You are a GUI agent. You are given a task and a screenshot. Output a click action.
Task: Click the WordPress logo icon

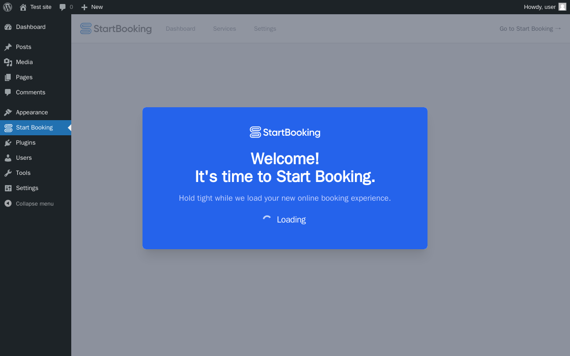(x=8, y=7)
